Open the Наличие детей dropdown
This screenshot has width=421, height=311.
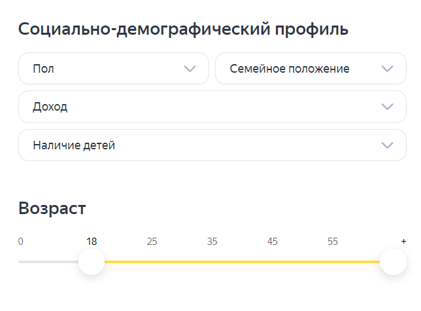[x=212, y=145]
